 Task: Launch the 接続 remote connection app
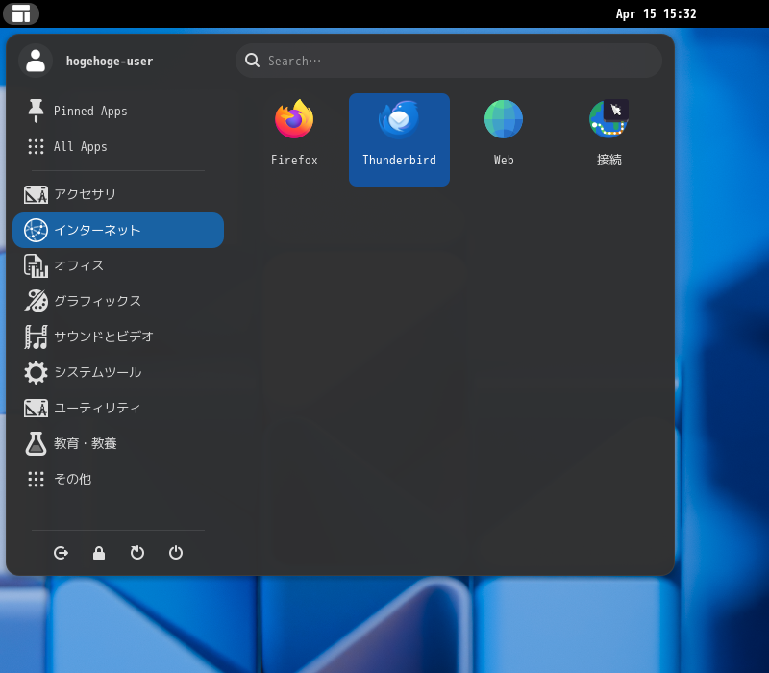point(608,139)
